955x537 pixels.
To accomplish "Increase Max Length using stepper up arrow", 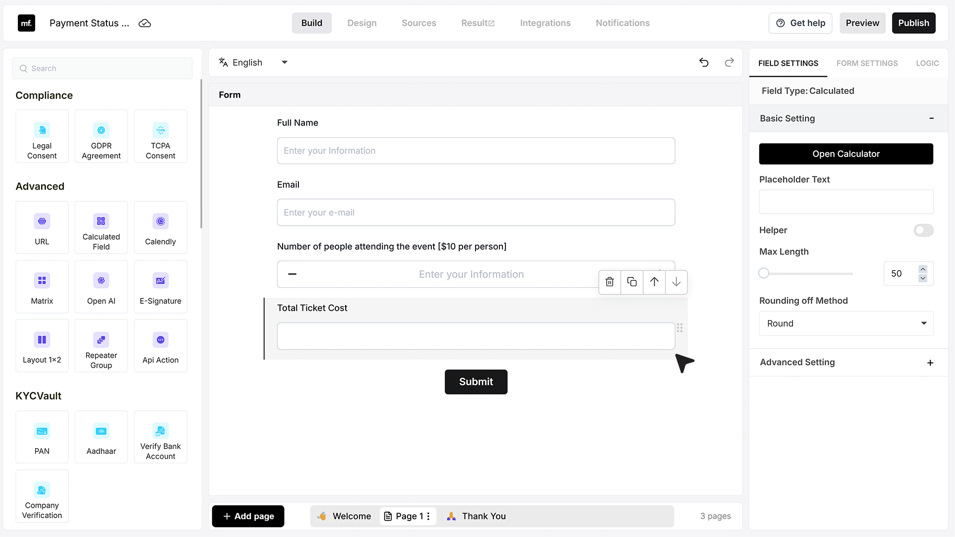I will [923, 269].
